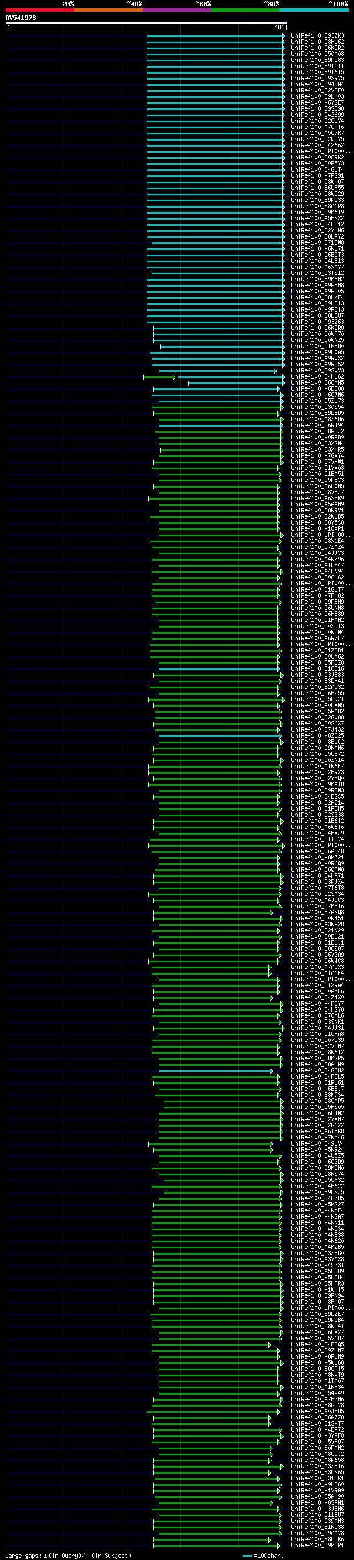Select UniRef100_A3ZBT6 hit
The height and width of the screenshot is (1560, 354).
click(317, 1466)
